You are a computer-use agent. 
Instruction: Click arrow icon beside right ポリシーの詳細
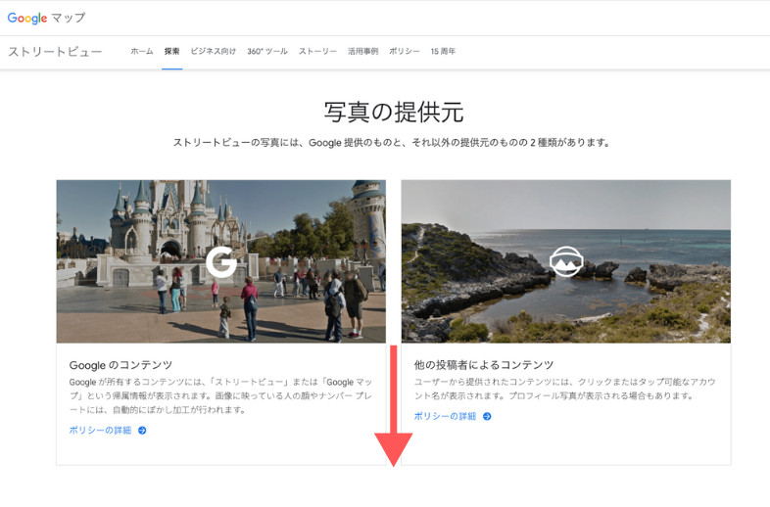[x=487, y=416]
